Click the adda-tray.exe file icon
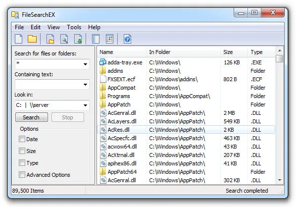The width and height of the screenshot is (296, 207). [102, 62]
